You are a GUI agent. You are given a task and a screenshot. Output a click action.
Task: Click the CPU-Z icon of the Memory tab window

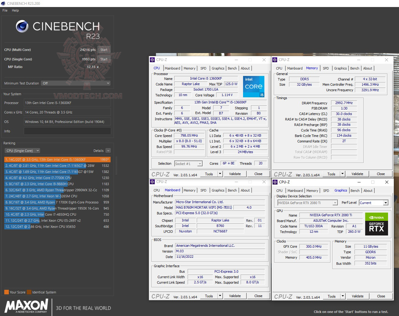tap(275, 60)
